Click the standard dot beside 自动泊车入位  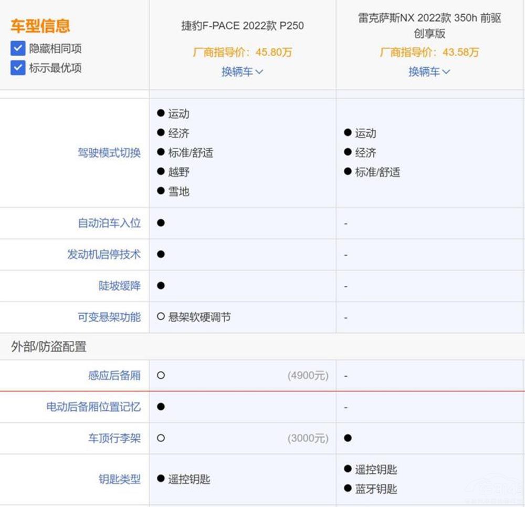[160, 223]
